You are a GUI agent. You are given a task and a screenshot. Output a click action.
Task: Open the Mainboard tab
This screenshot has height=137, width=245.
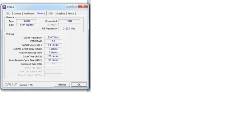pyautogui.click(x=29, y=14)
